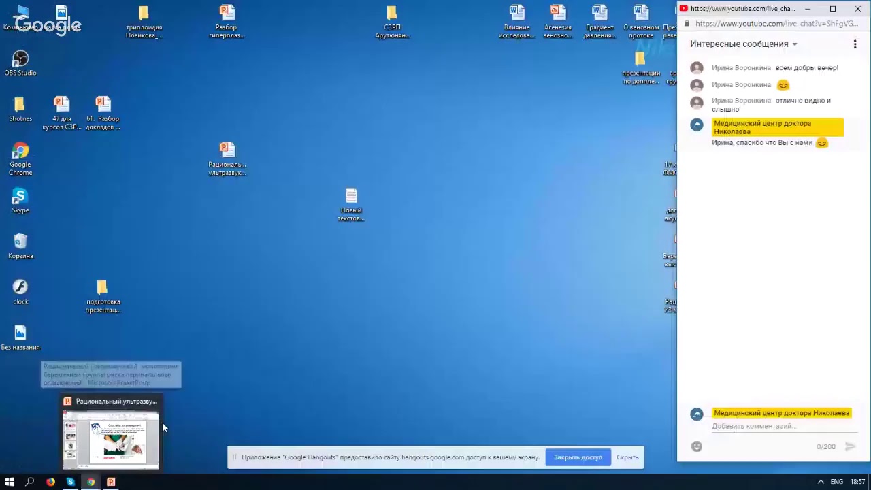Select the PowerPoint preview thumbnail Рациональный ультразву...
This screenshot has width=871, height=490.
click(112, 432)
